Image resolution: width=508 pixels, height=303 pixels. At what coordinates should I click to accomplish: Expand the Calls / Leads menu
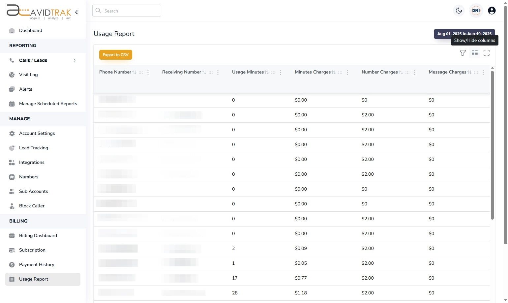pyautogui.click(x=75, y=60)
